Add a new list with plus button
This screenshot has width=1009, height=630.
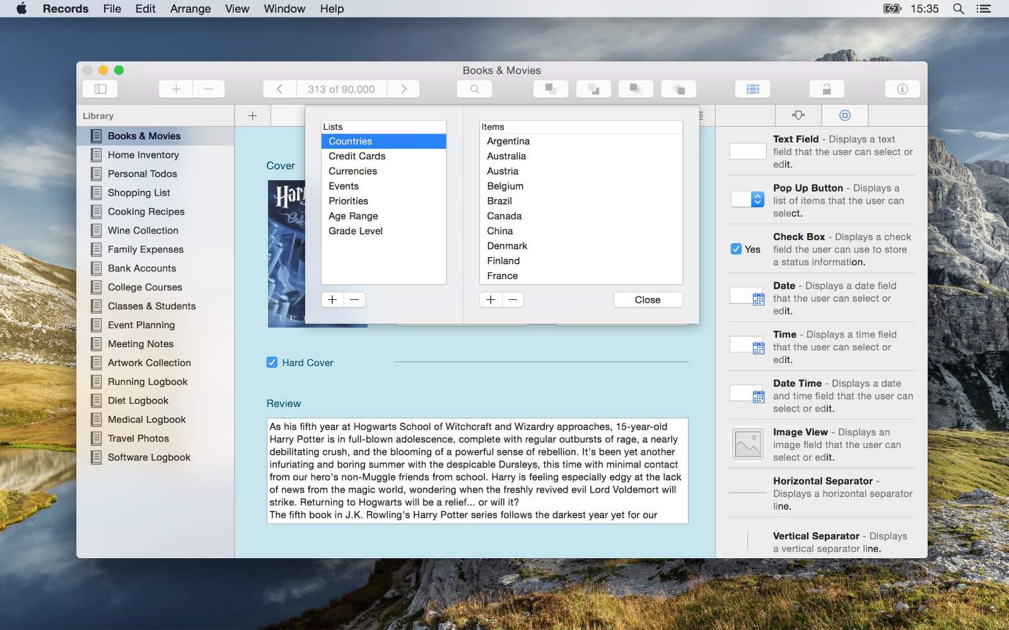click(x=332, y=300)
